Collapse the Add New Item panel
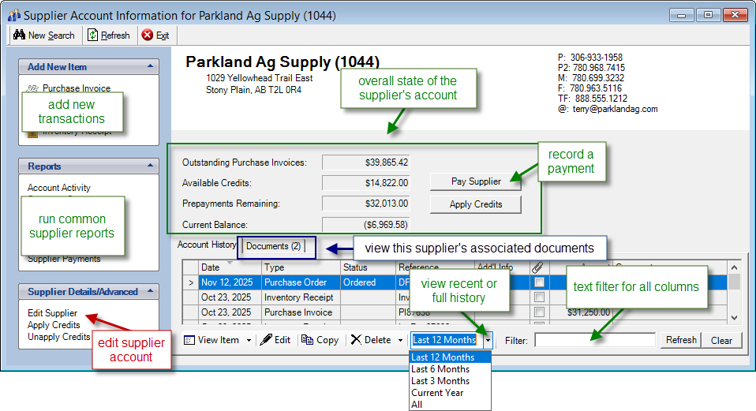The width and height of the screenshot is (756, 411). 150,66
